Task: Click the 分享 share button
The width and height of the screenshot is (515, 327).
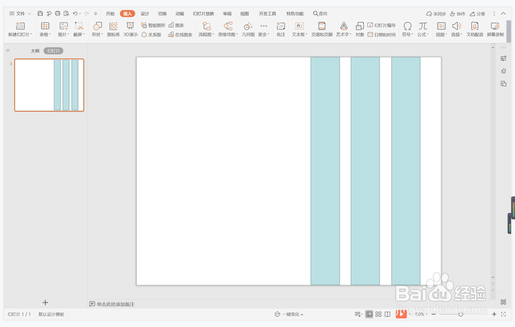Action: 477,14
